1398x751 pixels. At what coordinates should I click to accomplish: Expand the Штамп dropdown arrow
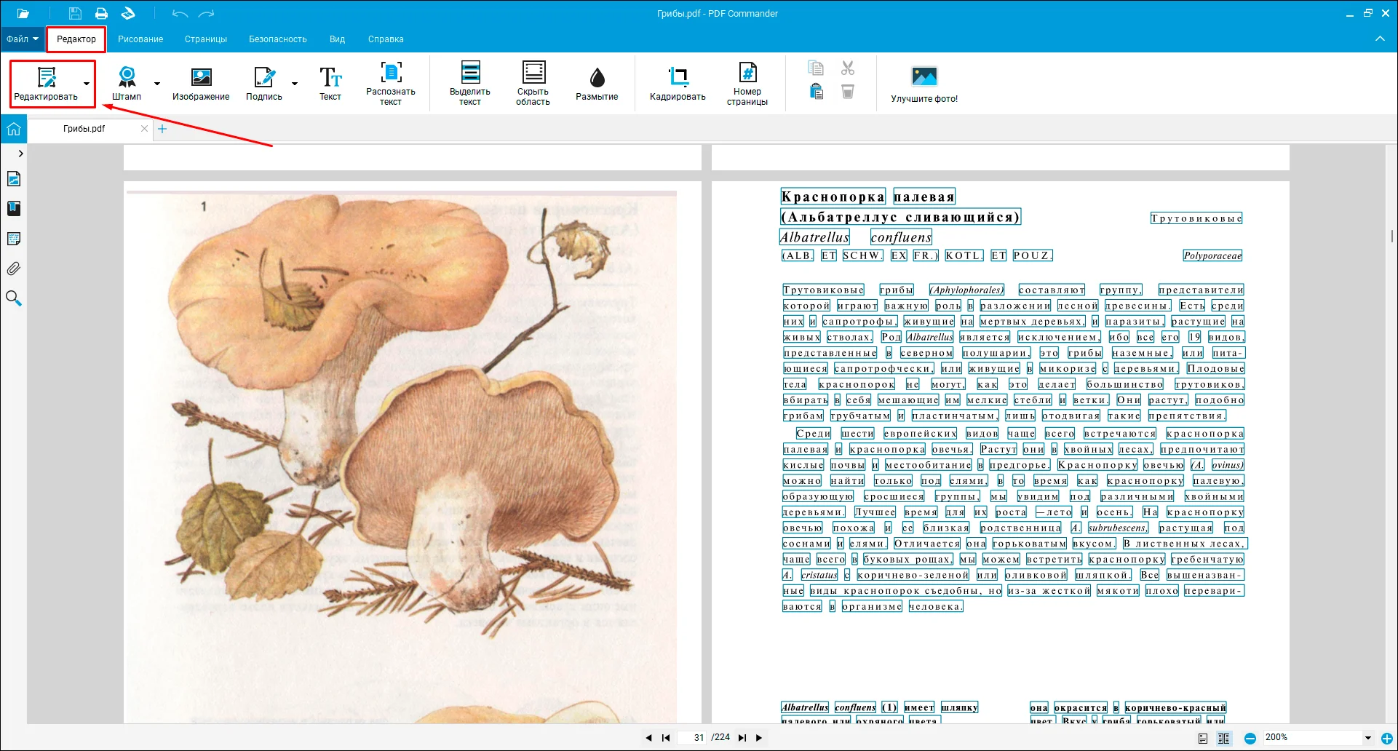[x=156, y=84]
